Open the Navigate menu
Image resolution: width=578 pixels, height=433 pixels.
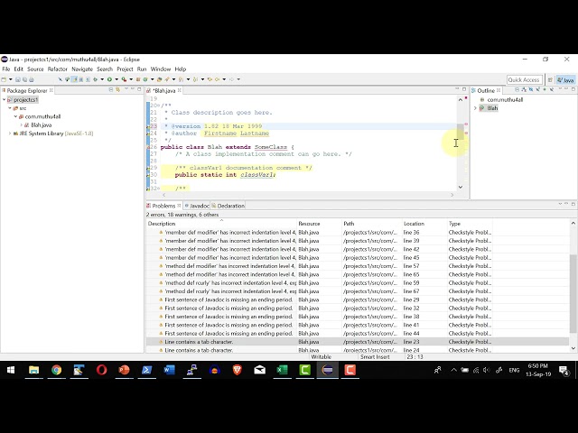[82, 69]
